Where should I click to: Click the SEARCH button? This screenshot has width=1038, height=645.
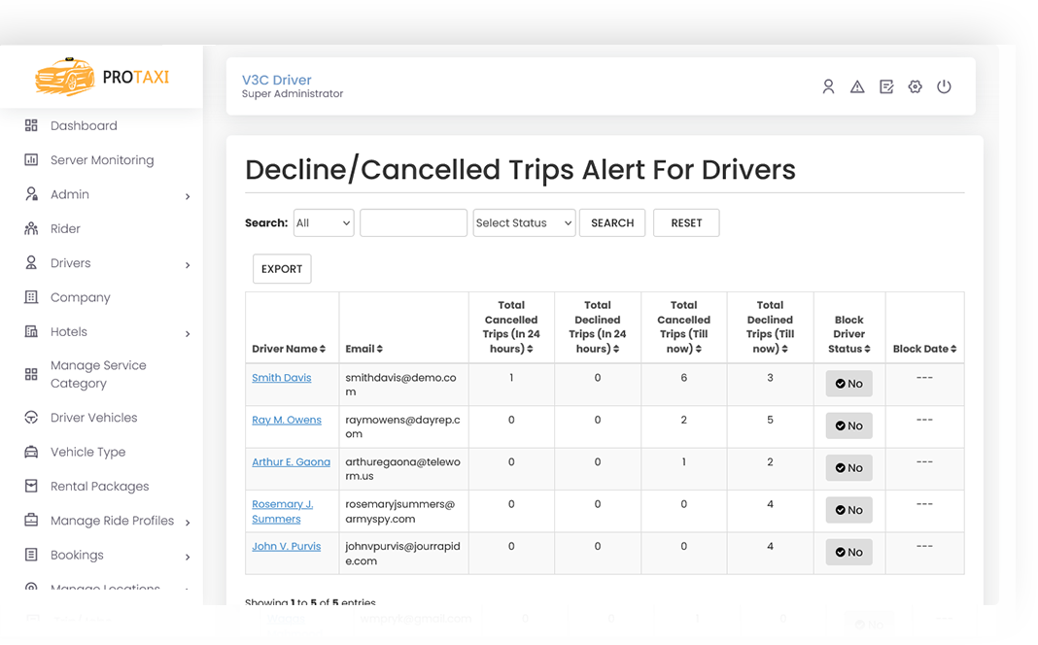coord(612,223)
